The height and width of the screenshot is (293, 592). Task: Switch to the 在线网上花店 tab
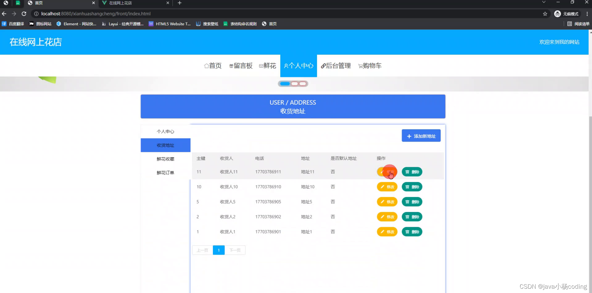pos(136,3)
